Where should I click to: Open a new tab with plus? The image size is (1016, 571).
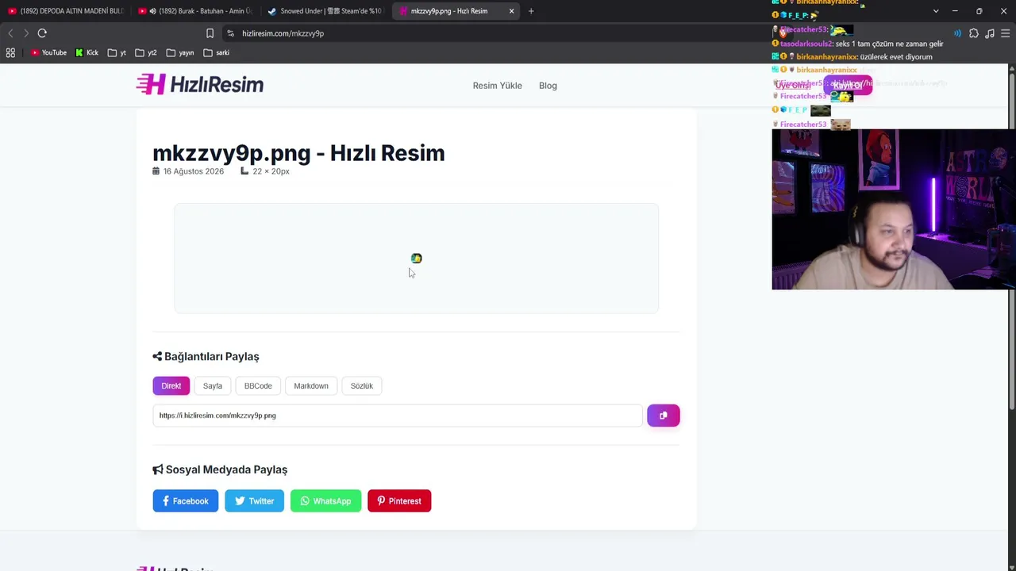(x=531, y=11)
